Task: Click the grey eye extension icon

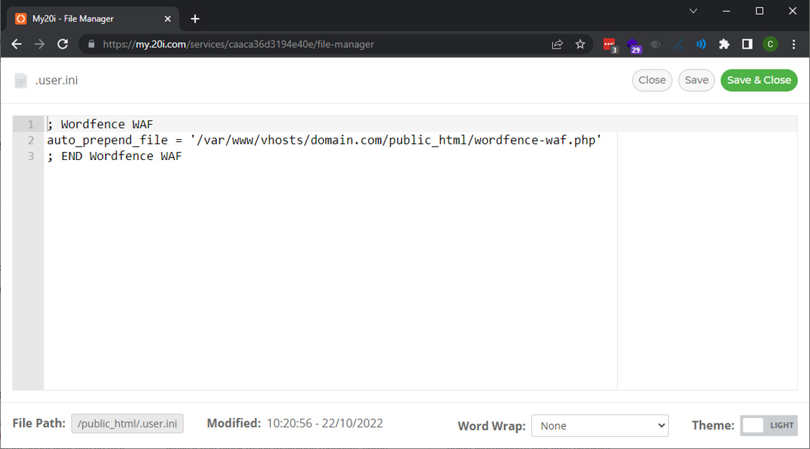Action: pos(655,45)
